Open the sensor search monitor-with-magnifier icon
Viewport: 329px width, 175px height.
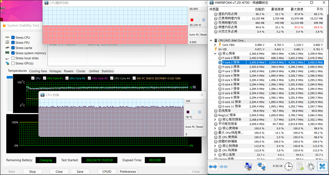pyautogui.click(x=249, y=166)
